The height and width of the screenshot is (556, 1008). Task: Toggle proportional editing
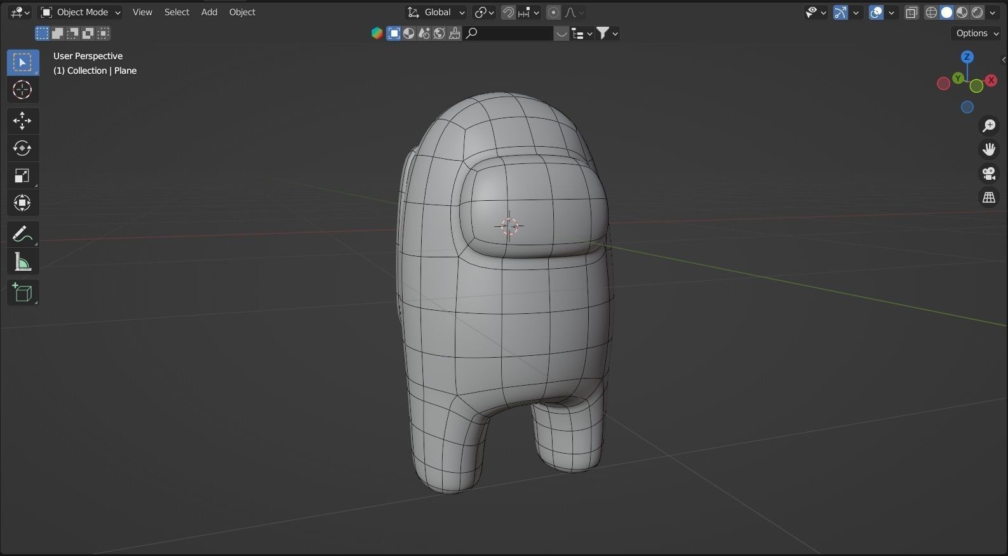pos(554,12)
